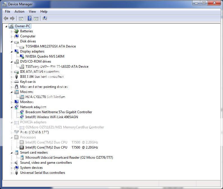This screenshot has height=189, width=223.
Task: Collapse the Disk drives node arrow
Action: [x=12, y=42]
